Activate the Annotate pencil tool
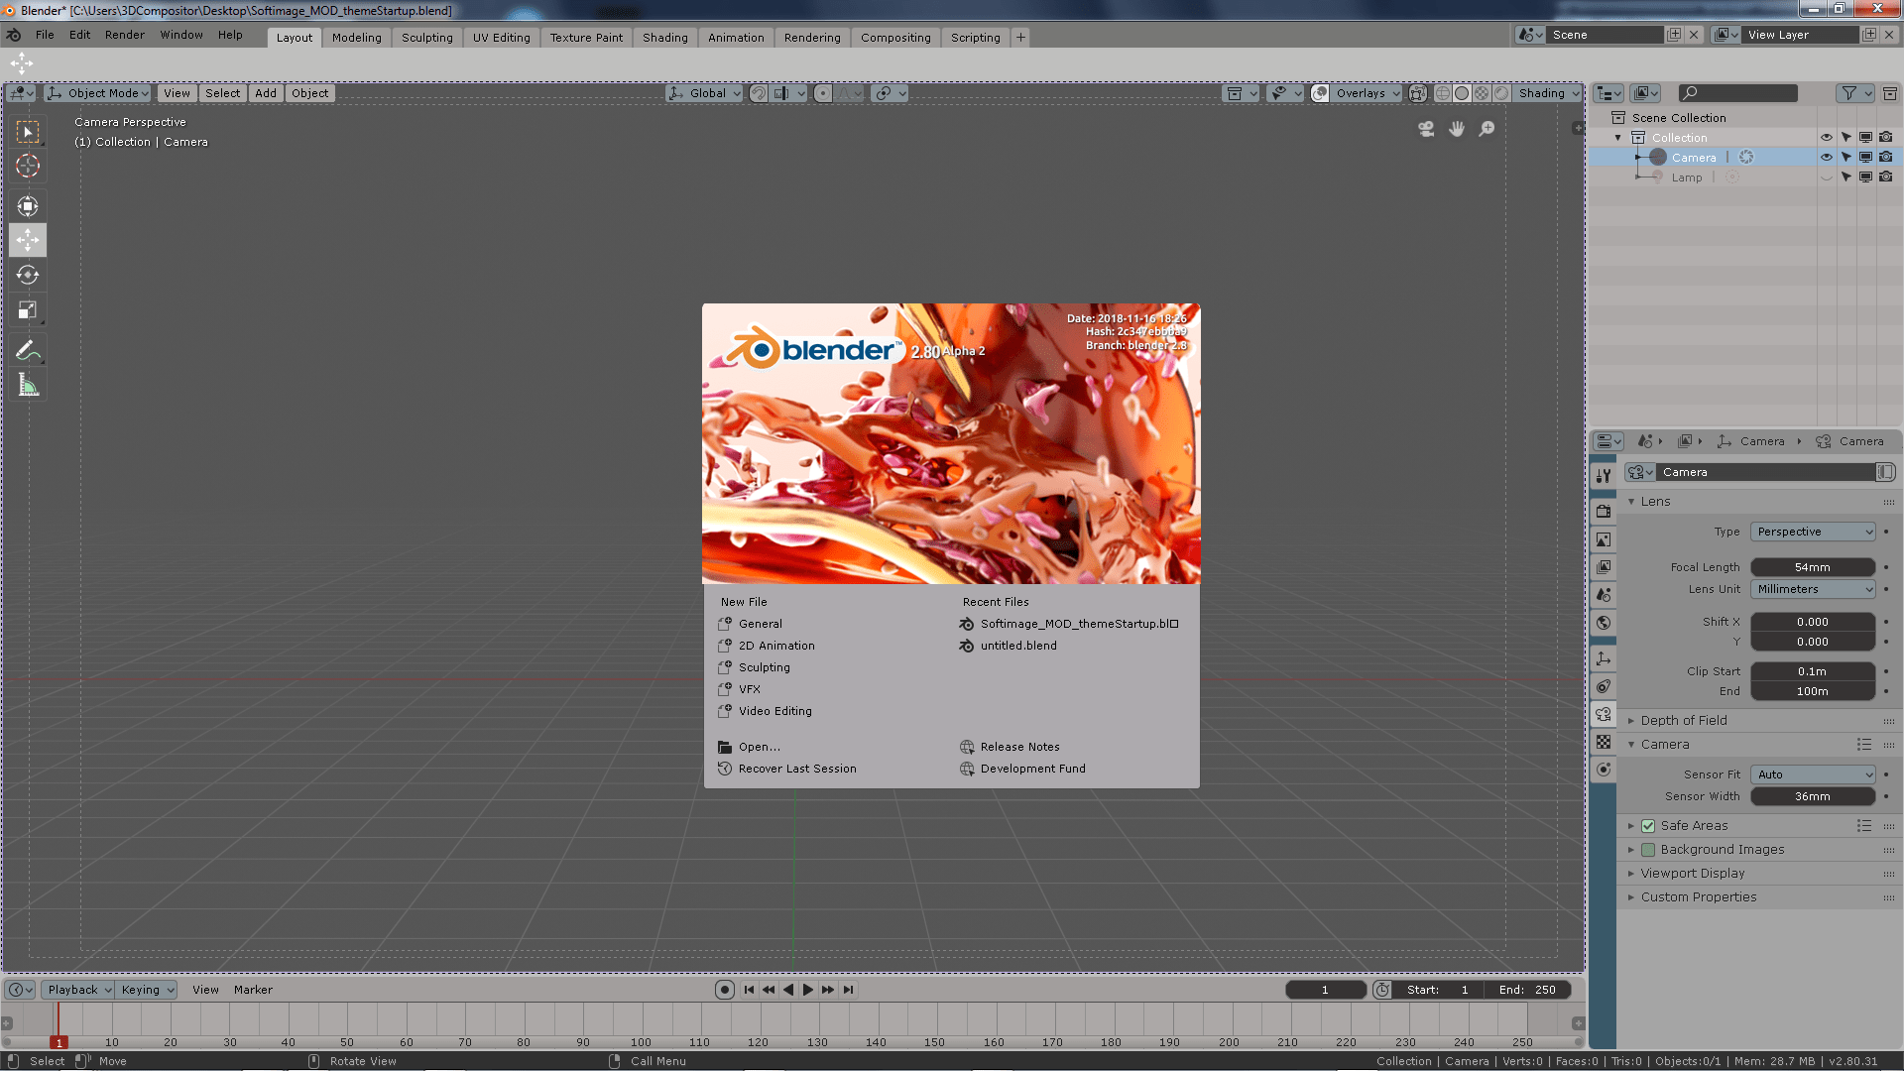The height and width of the screenshot is (1071, 1904). tap(28, 350)
